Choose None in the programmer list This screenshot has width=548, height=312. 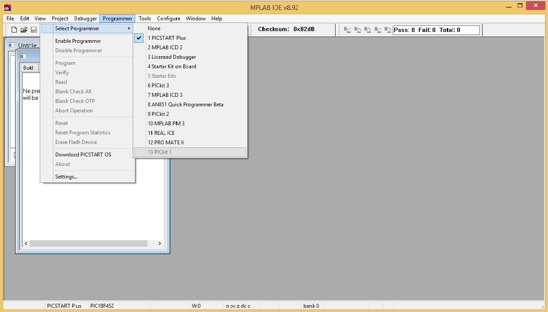(190, 29)
